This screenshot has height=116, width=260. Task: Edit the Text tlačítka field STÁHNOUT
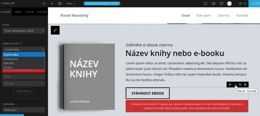tap(24, 110)
